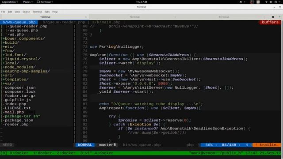Open the Edit menu
This screenshot has width=283, height=159.
10,12
